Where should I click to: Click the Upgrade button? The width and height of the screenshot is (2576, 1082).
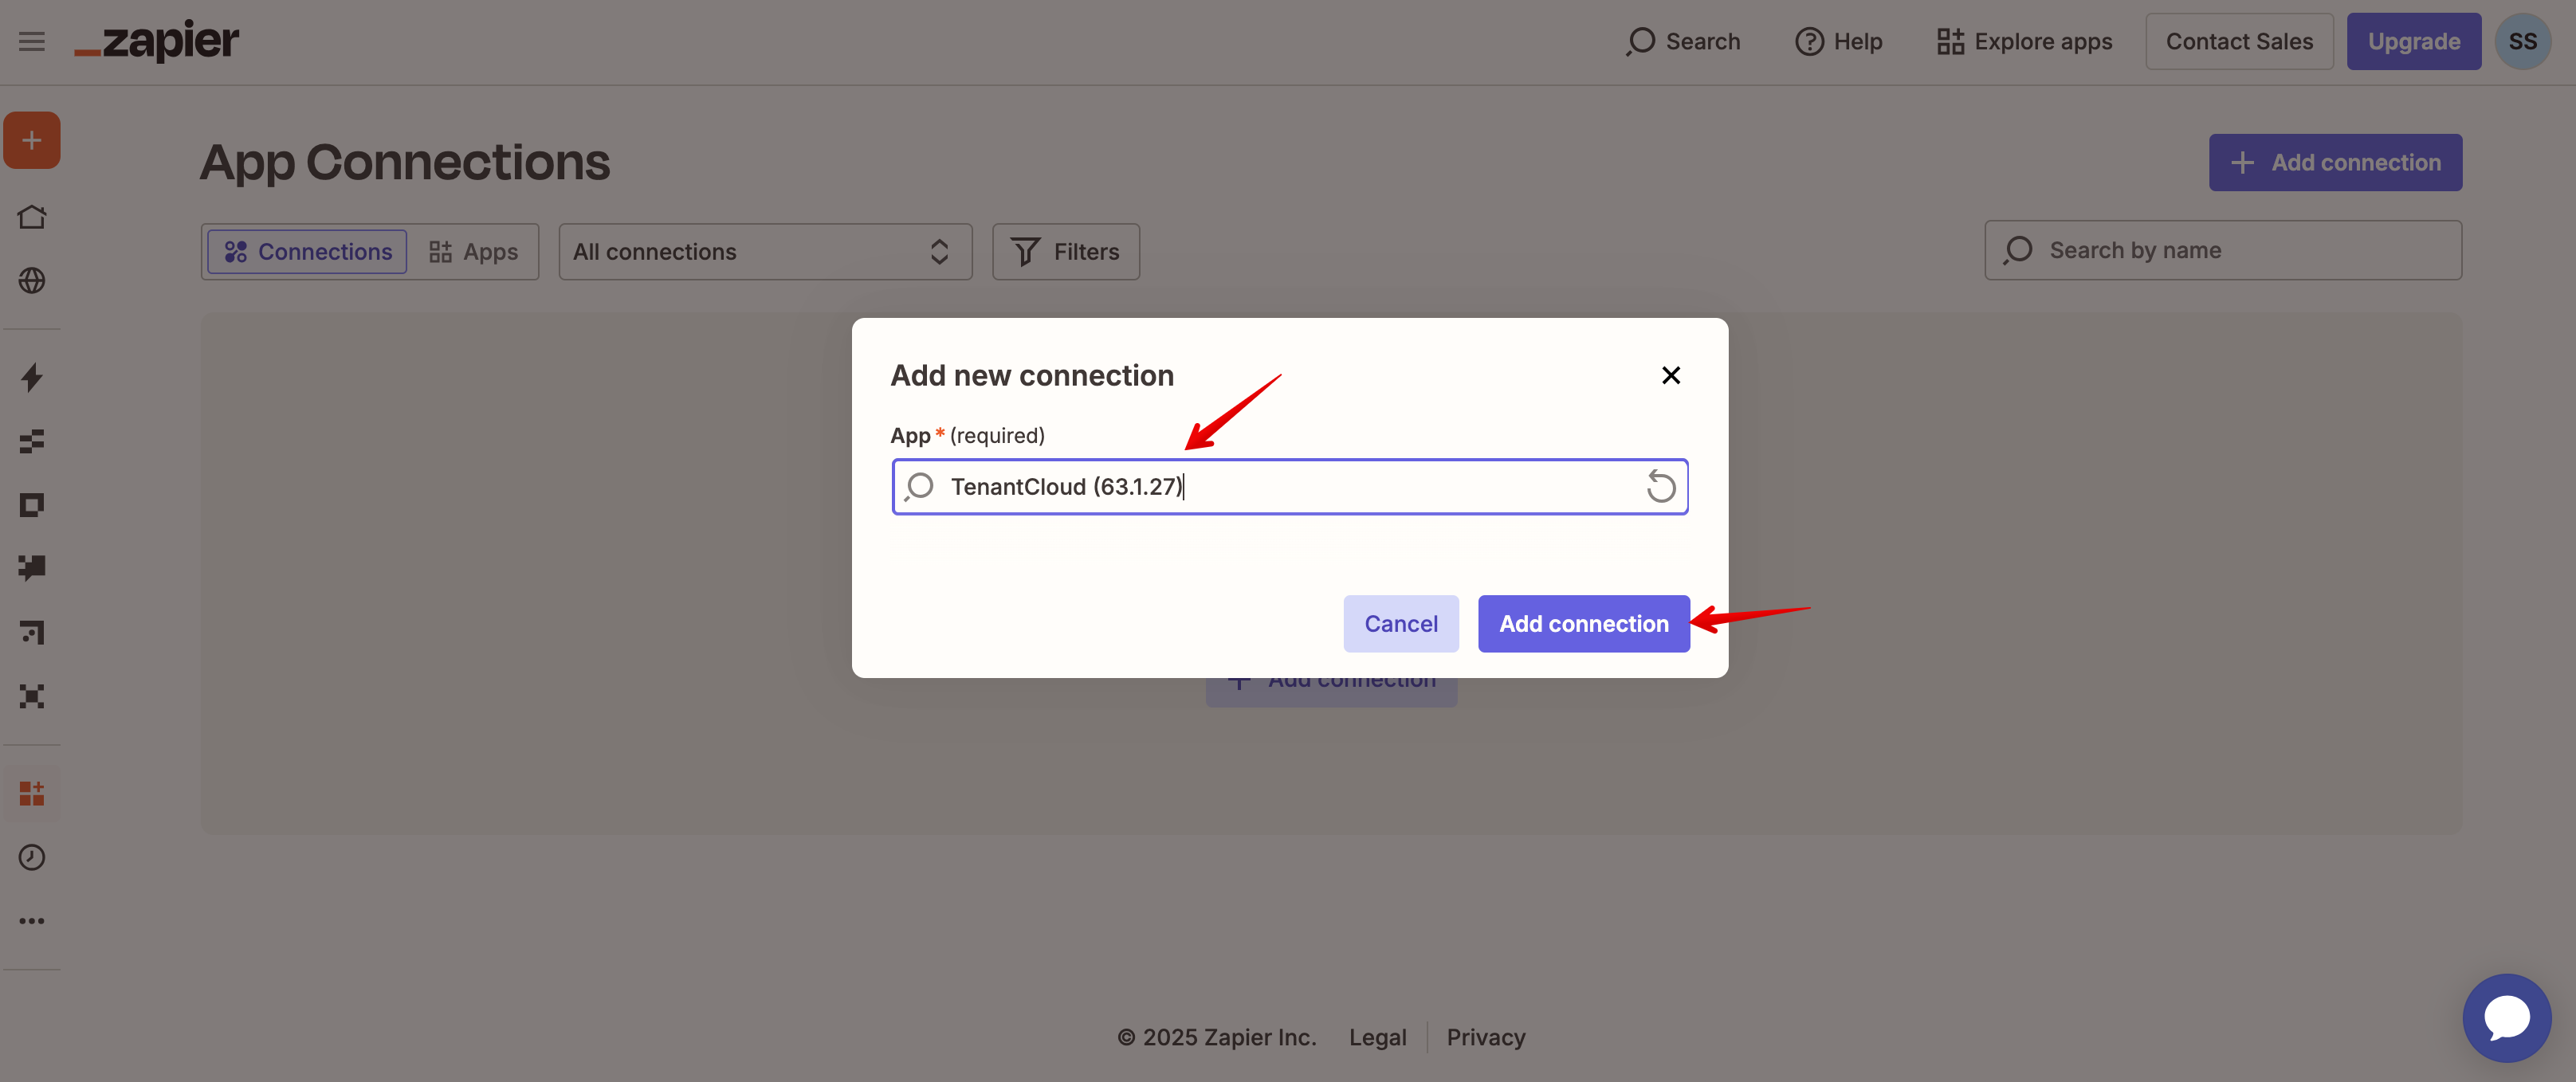[x=2414, y=42]
